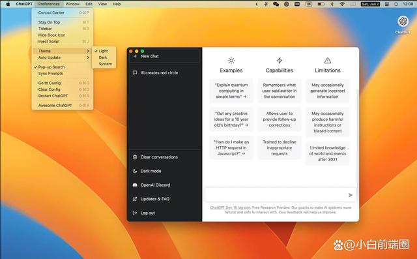Toggle the Titlebar option
Viewport: 417px width, 259px height.
(x=63, y=29)
